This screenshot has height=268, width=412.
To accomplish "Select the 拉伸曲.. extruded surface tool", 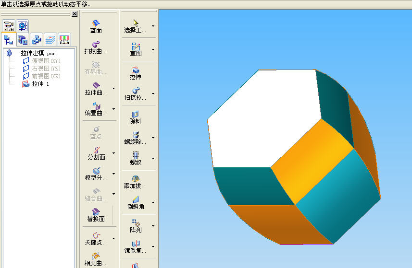I will click(x=95, y=89).
